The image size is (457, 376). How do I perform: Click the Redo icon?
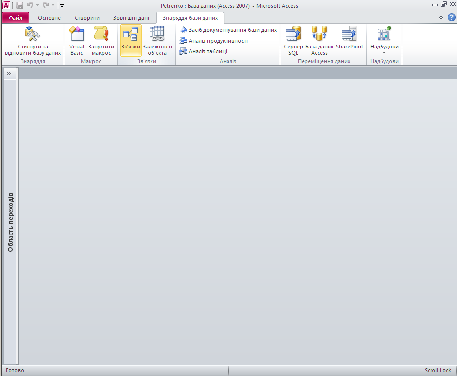pos(46,5)
